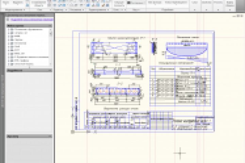Open the ribbon combo box with dark swatch
The height and width of the screenshot is (163, 245).
(x=136, y=3)
